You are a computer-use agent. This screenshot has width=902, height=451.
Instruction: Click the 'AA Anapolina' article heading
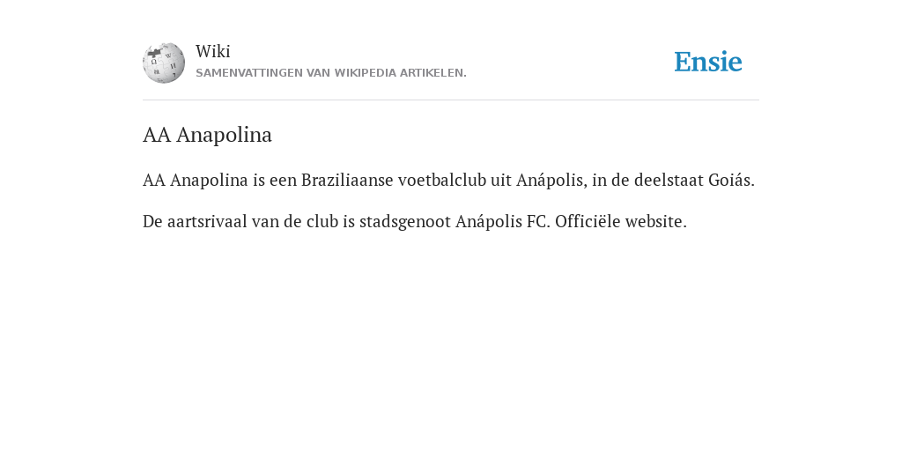[207, 135]
